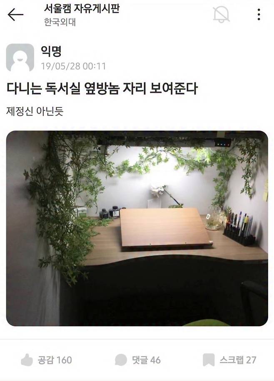Image resolution: width=274 pixels, height=381 pixels.
Task: Tap the anonymous profile avatar
Action: (20, 58)
